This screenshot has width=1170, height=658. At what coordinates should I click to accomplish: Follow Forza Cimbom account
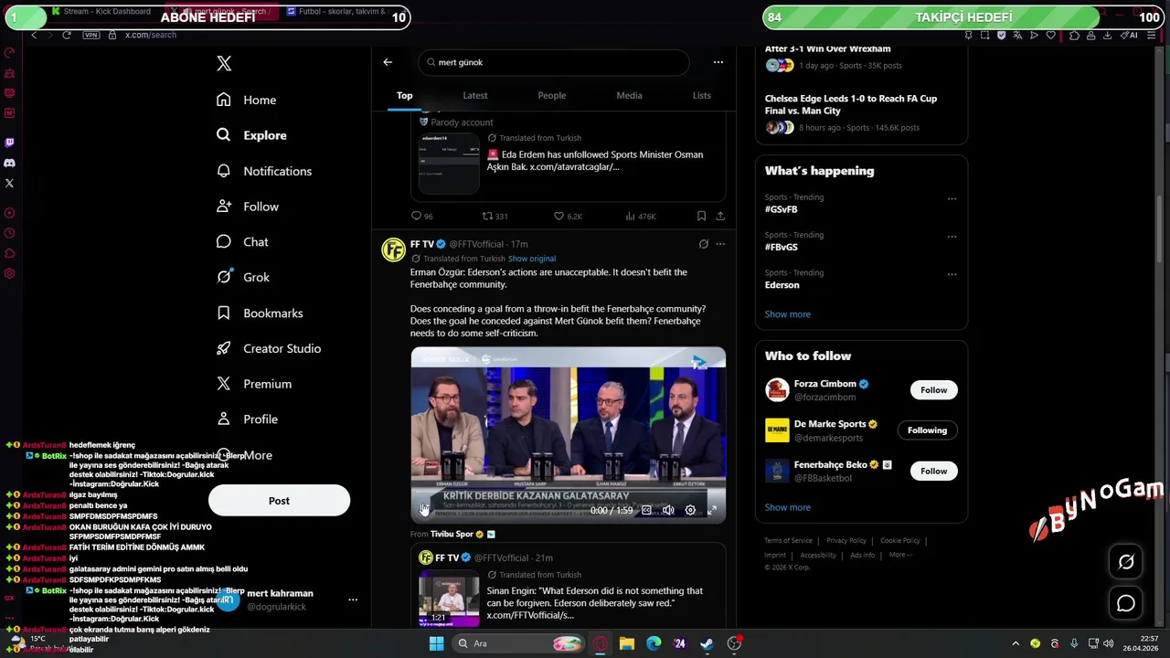[x=933, y=390]
